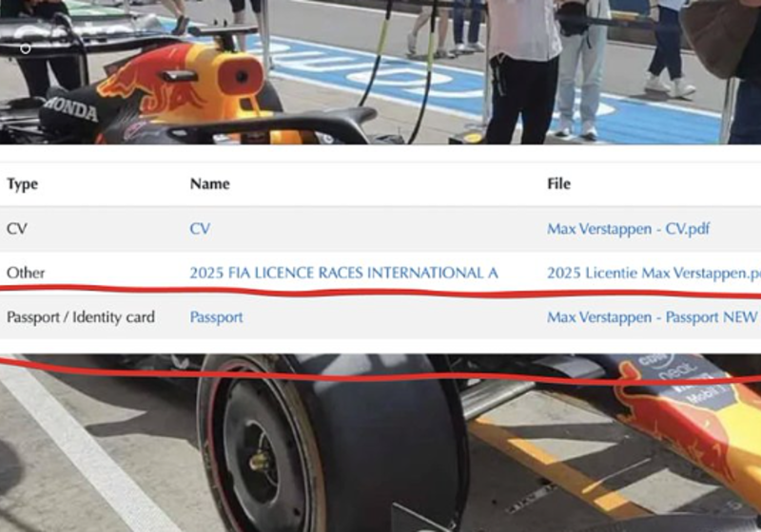
Task: Select the Passport / Identity card cell
Action: 81,317
